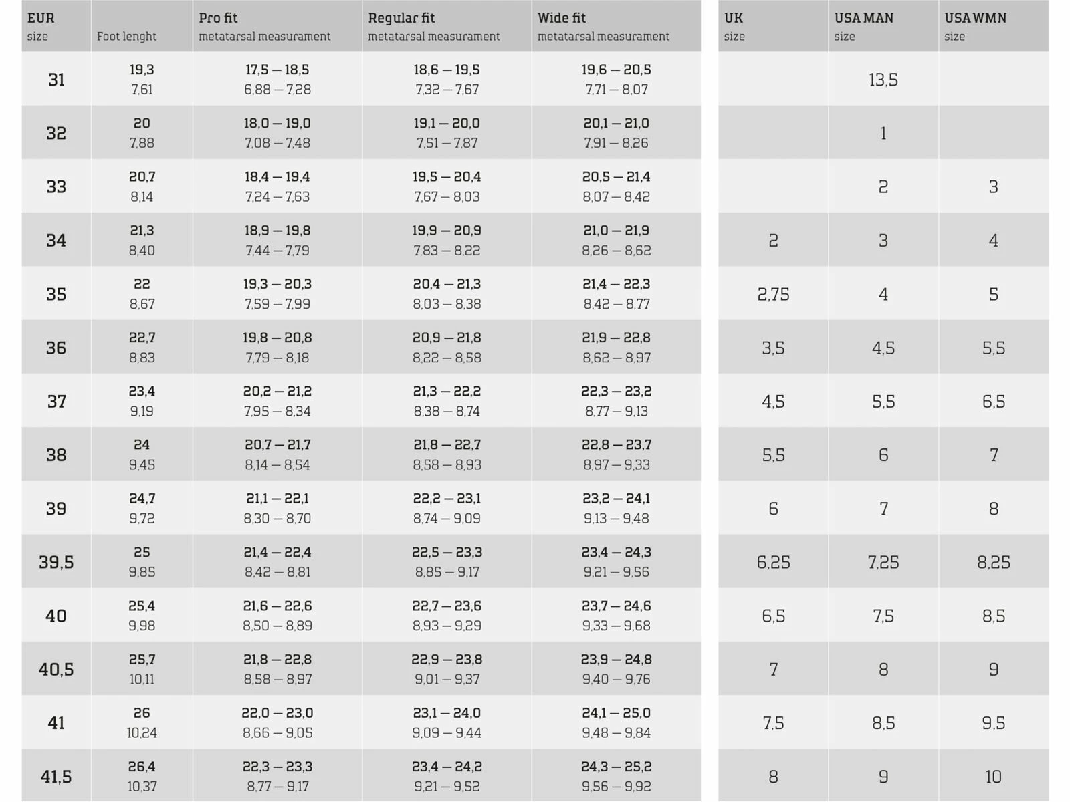Click the UK size 6,25 cell

773,562
